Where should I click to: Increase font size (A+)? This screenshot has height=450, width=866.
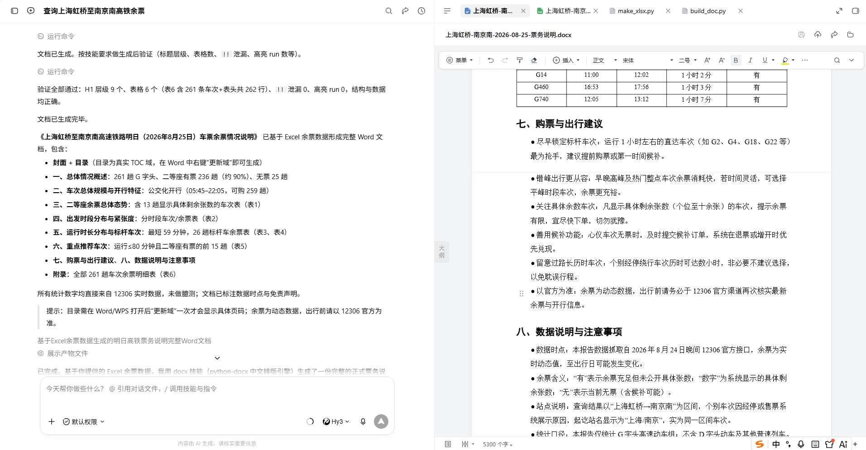(707, 60)
